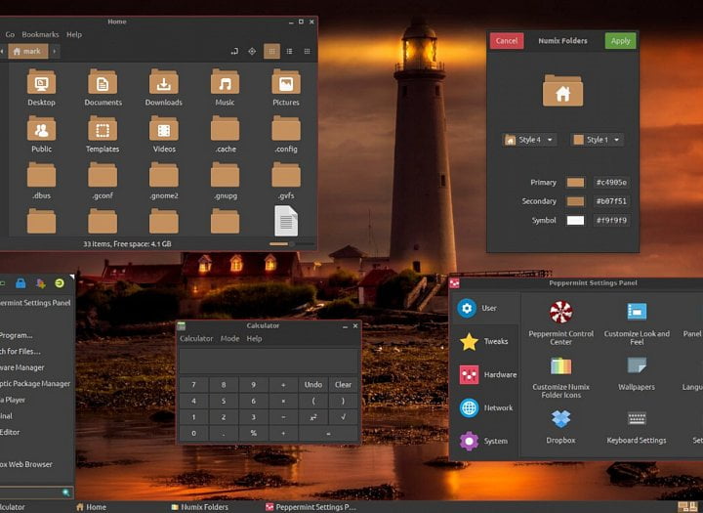Click the menu search magnifier icon
Screen dimensions: 703x513
(66, 492)
